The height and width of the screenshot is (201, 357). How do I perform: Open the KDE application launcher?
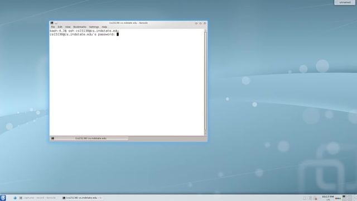3,198
